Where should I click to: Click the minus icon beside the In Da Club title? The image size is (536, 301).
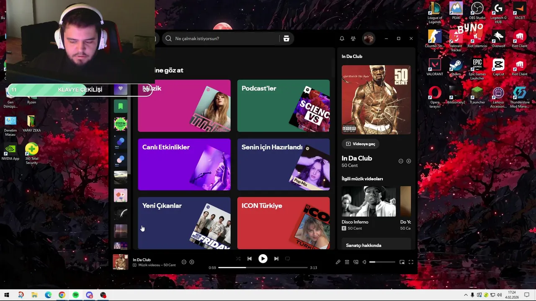click(x=401, y=161)
